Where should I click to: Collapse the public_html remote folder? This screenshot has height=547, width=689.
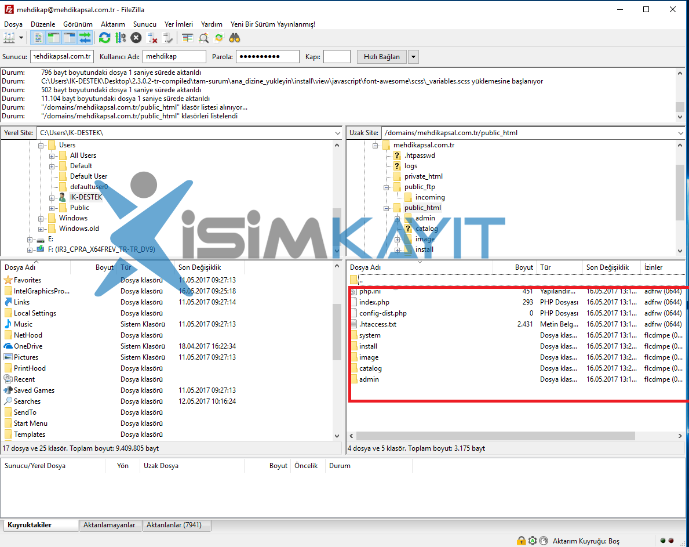387,208
